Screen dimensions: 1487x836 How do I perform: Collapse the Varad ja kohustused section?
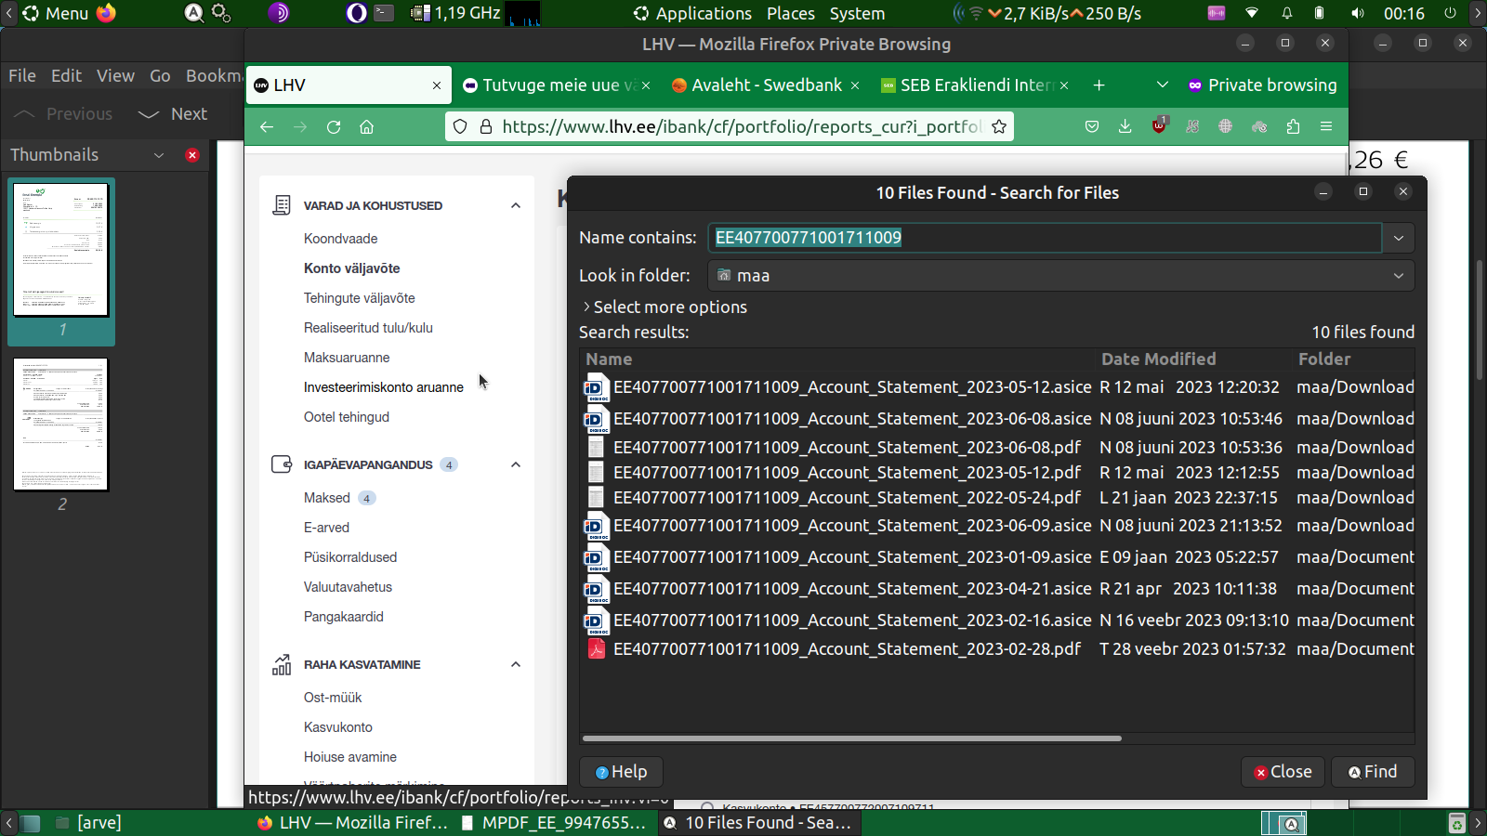coord(516,206)
